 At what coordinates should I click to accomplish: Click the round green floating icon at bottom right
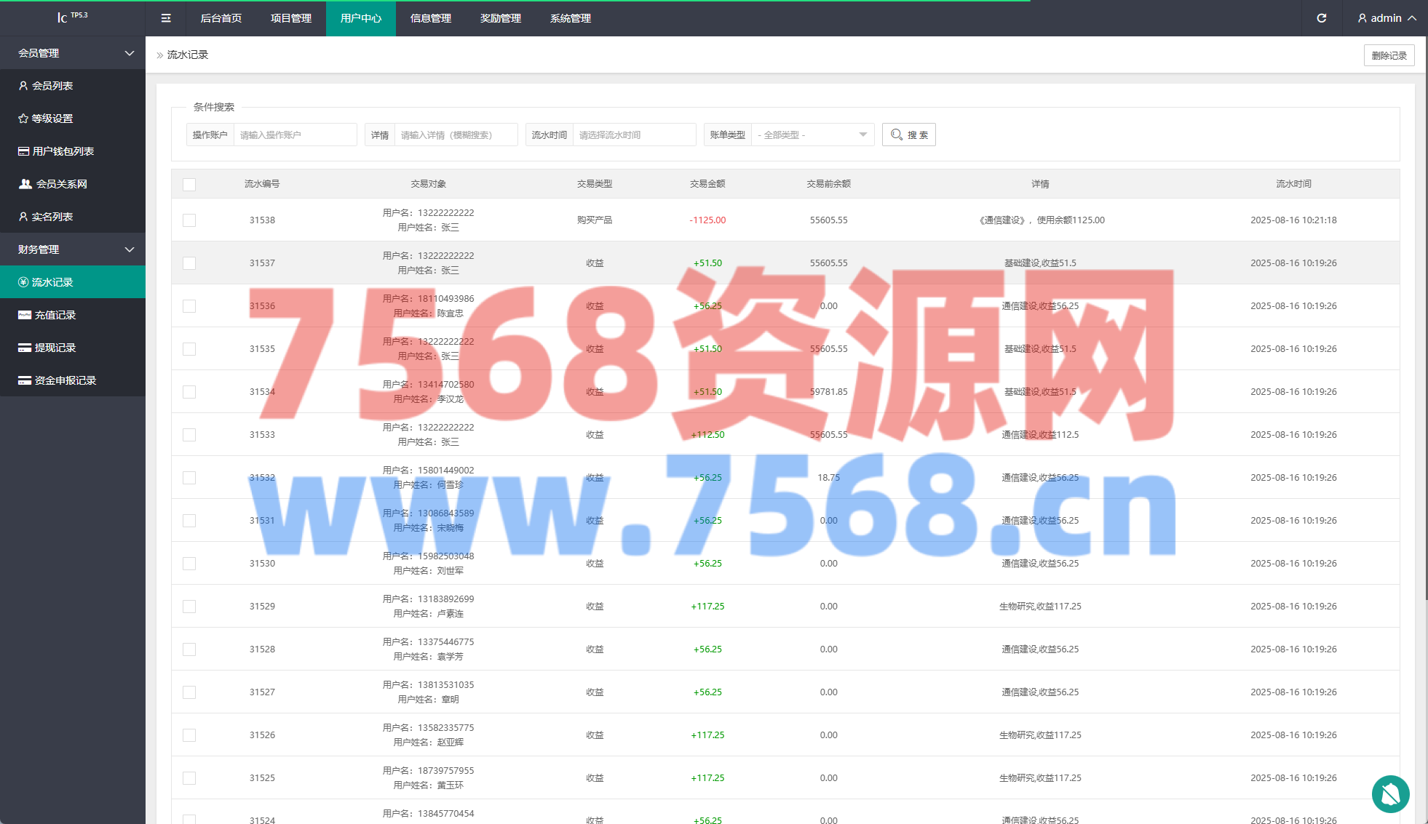click(1390, 794)
